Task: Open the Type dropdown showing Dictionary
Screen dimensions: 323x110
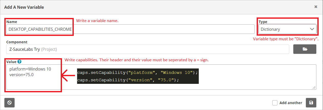Action: pyautogui.click(x=287, y=29)
